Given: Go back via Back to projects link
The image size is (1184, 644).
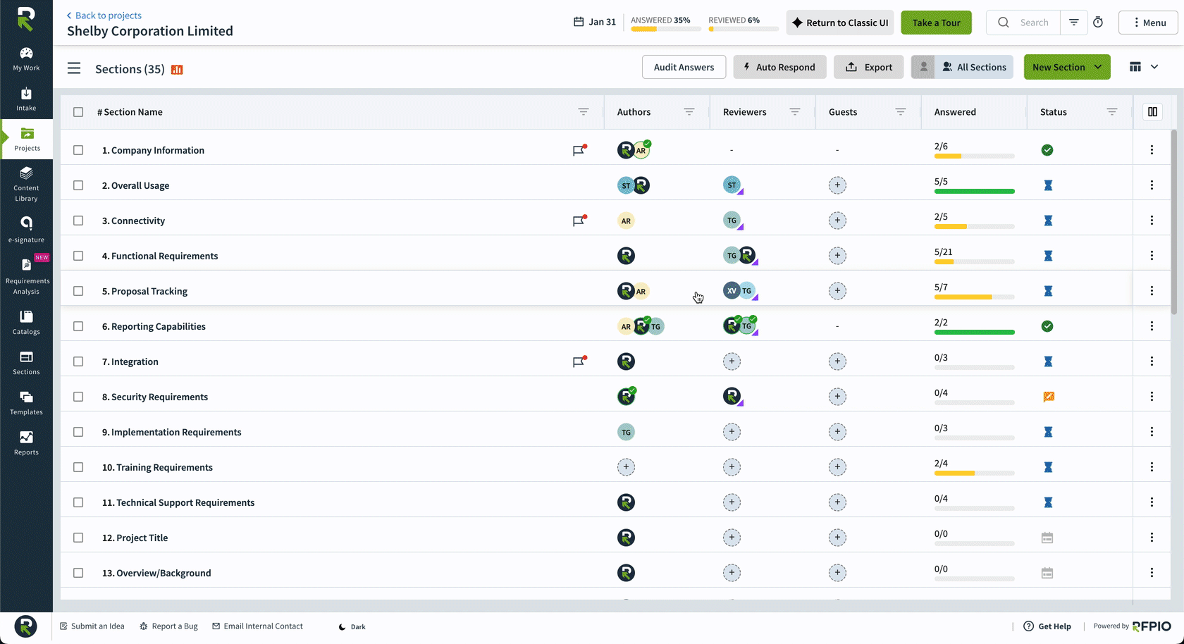Looking at the screenshot, I should (x=104, y=16).
